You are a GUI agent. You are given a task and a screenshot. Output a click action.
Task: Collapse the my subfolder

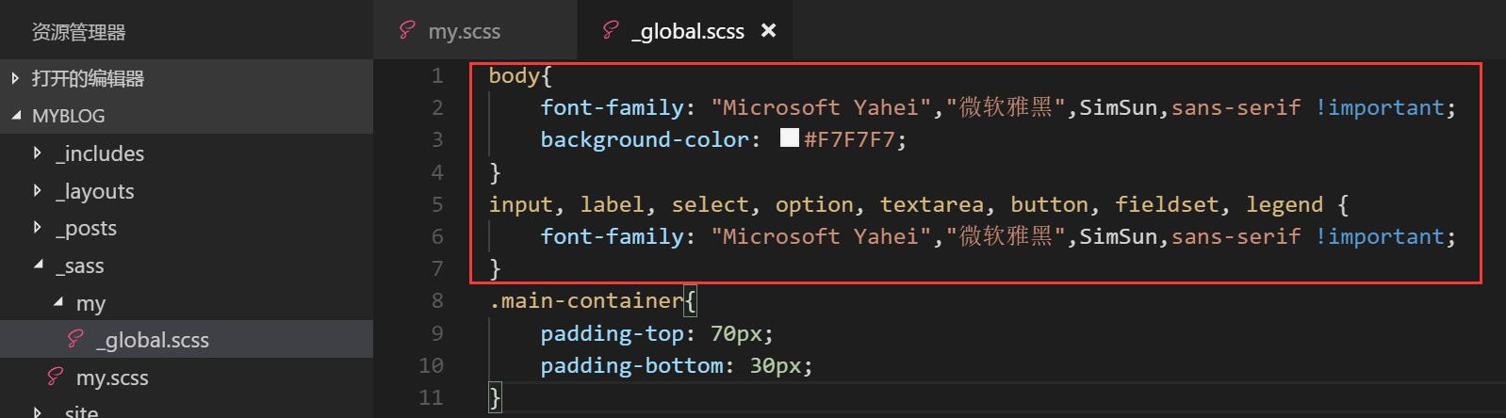(x=58, y=302)
